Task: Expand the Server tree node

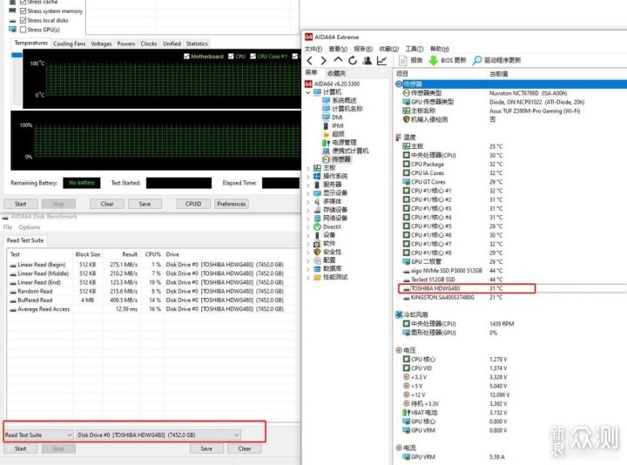Action: [308, 185]
